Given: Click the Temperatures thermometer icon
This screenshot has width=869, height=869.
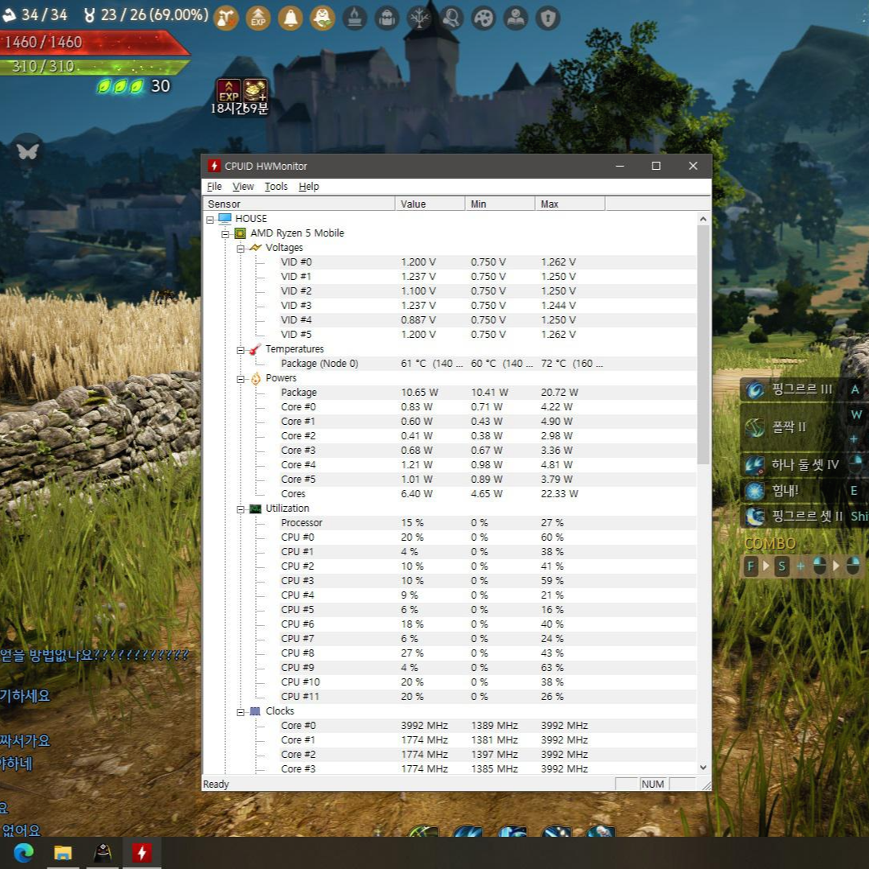Looking at the screenshot, I should 255,349.
